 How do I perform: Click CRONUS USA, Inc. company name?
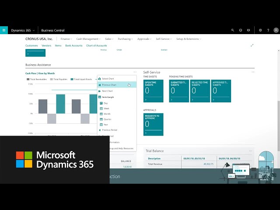[x=39, y=39]
